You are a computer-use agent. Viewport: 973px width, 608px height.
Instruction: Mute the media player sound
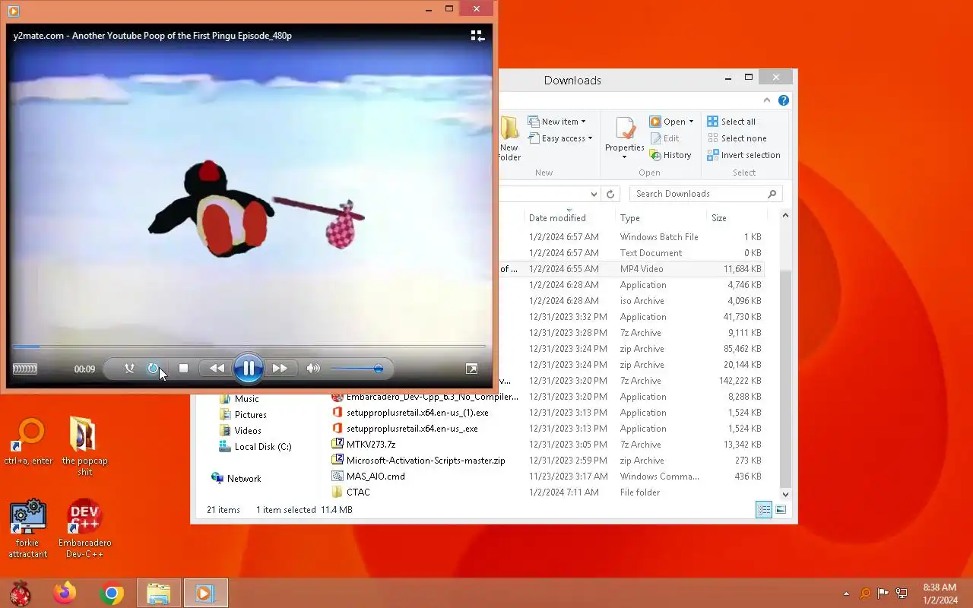[313, 369]
